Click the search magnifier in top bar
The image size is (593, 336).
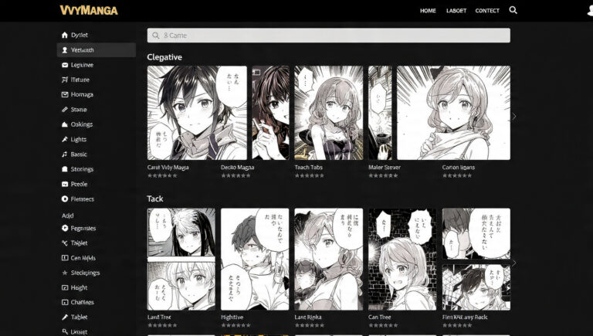click(513, 10)
